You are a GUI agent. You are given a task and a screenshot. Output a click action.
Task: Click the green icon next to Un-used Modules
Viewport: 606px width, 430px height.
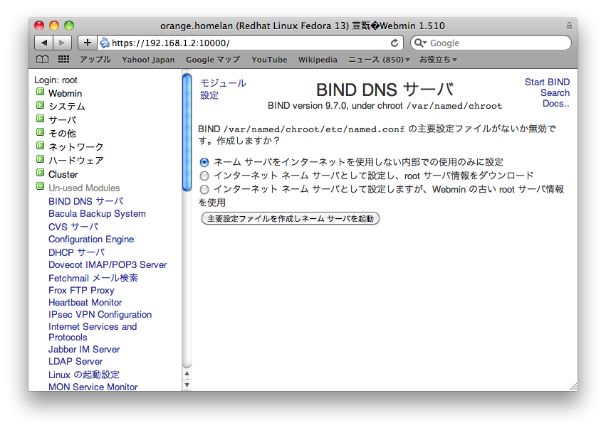40,188
